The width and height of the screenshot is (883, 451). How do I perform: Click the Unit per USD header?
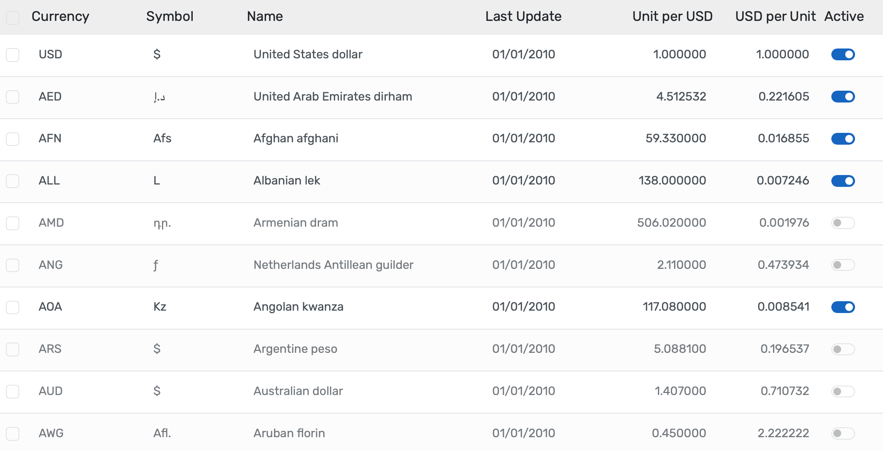pyautogui.click(x=672, y=17)
